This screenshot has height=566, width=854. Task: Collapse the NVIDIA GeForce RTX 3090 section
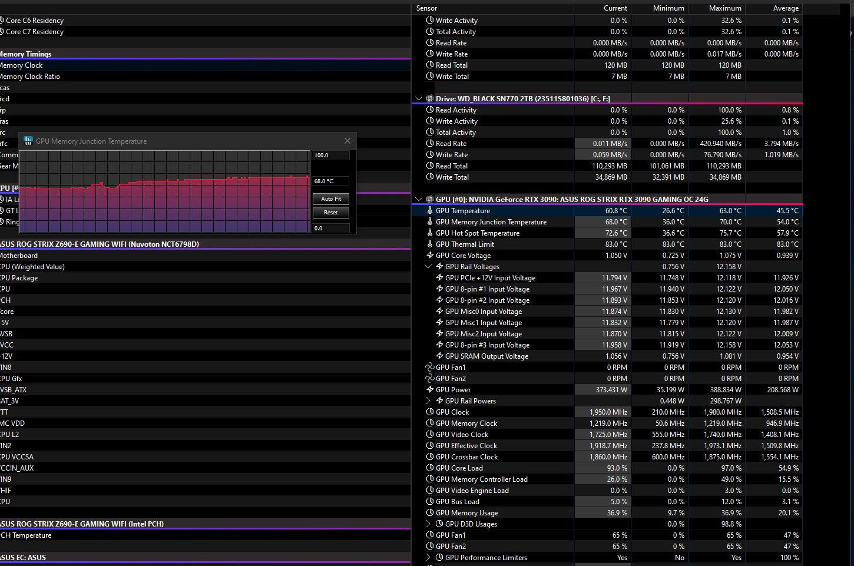pos(419,200)
